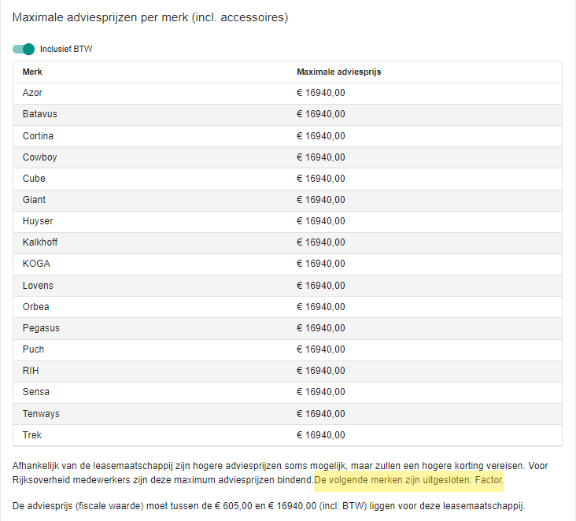Click the Maximale adviesprijs column header

click(338, 72)
